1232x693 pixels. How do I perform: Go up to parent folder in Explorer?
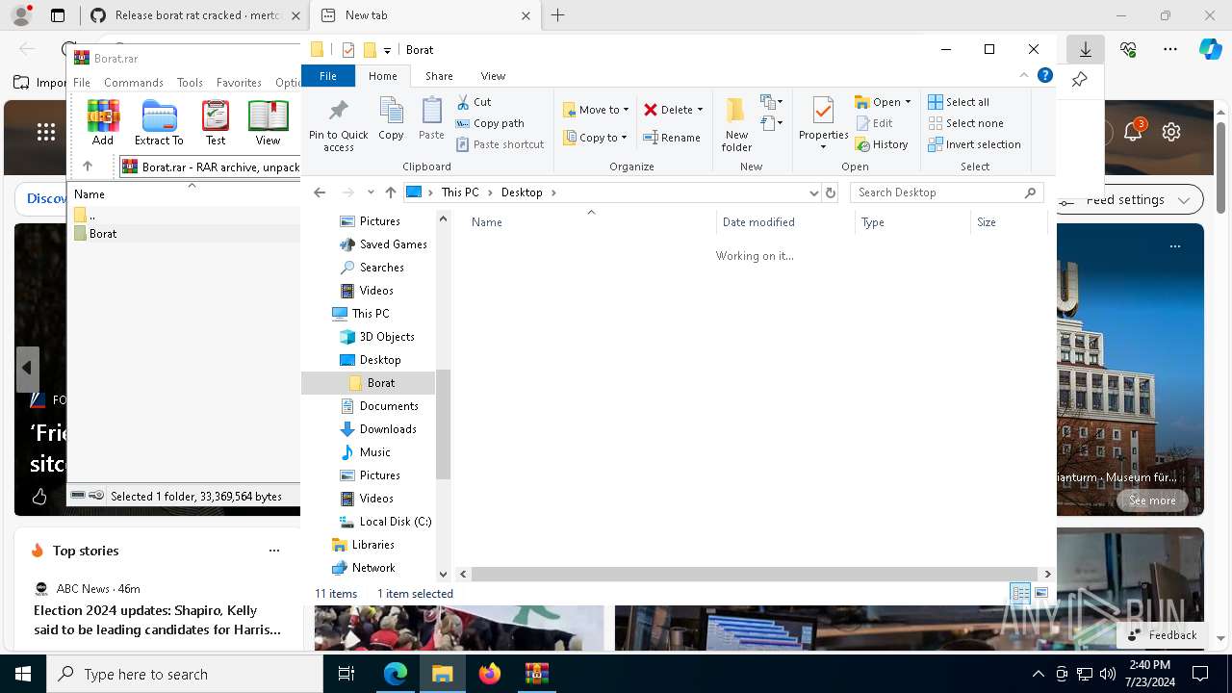pos(390,192)
